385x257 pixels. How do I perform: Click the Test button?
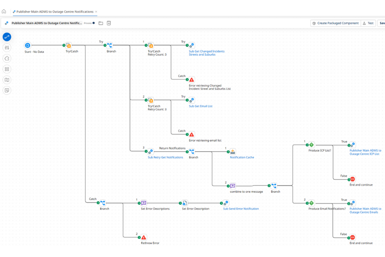(368, 23)
